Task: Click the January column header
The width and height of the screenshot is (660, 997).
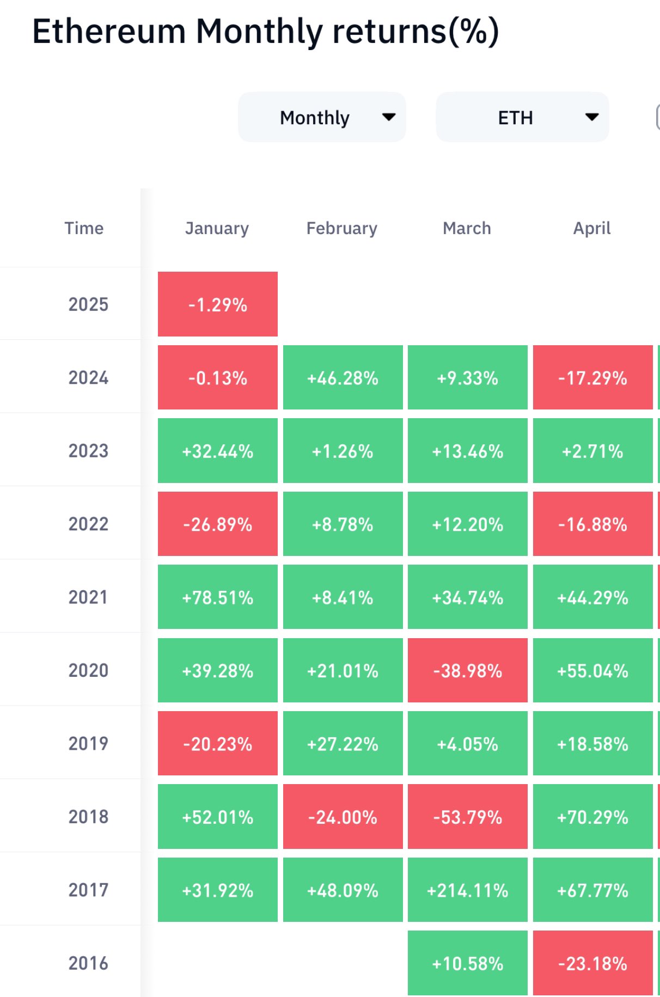Action: pos(217,228)
